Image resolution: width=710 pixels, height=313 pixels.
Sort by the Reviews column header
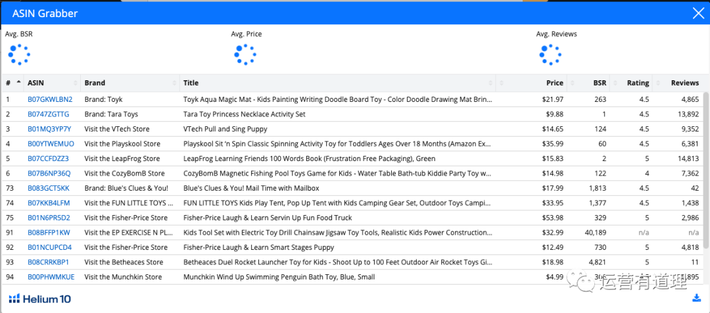tap(684, 84)
